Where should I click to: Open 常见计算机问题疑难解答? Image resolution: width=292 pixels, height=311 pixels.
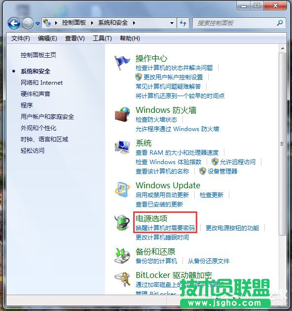coord(168,86)
